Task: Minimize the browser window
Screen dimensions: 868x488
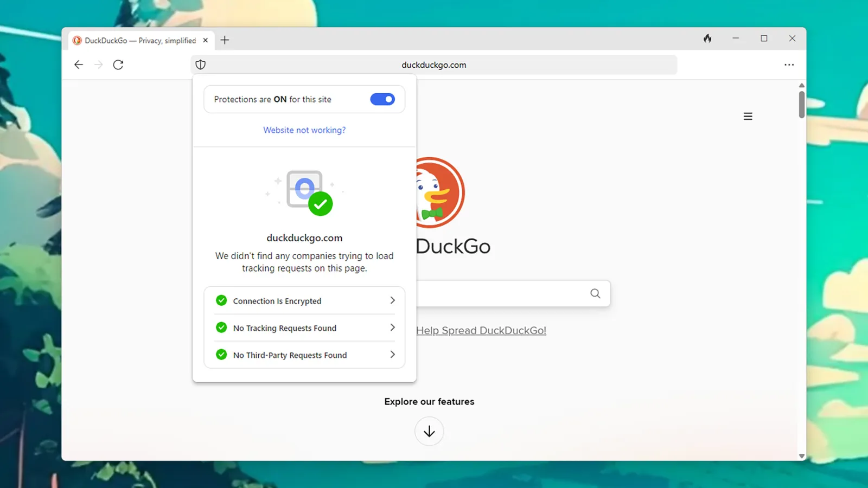Action: 736,38
